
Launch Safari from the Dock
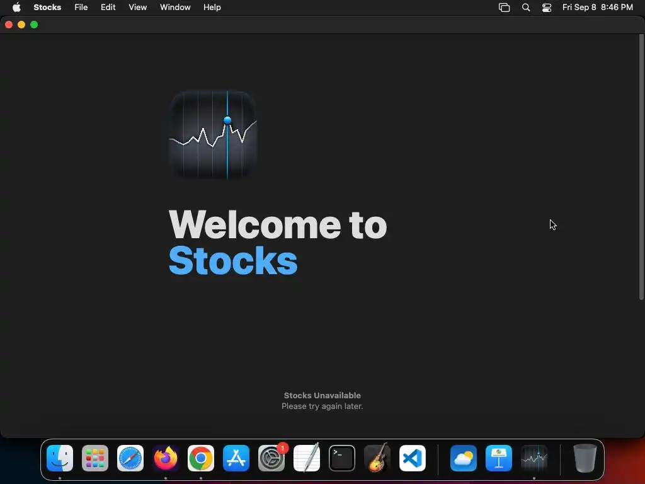click(x=130, y=458)
